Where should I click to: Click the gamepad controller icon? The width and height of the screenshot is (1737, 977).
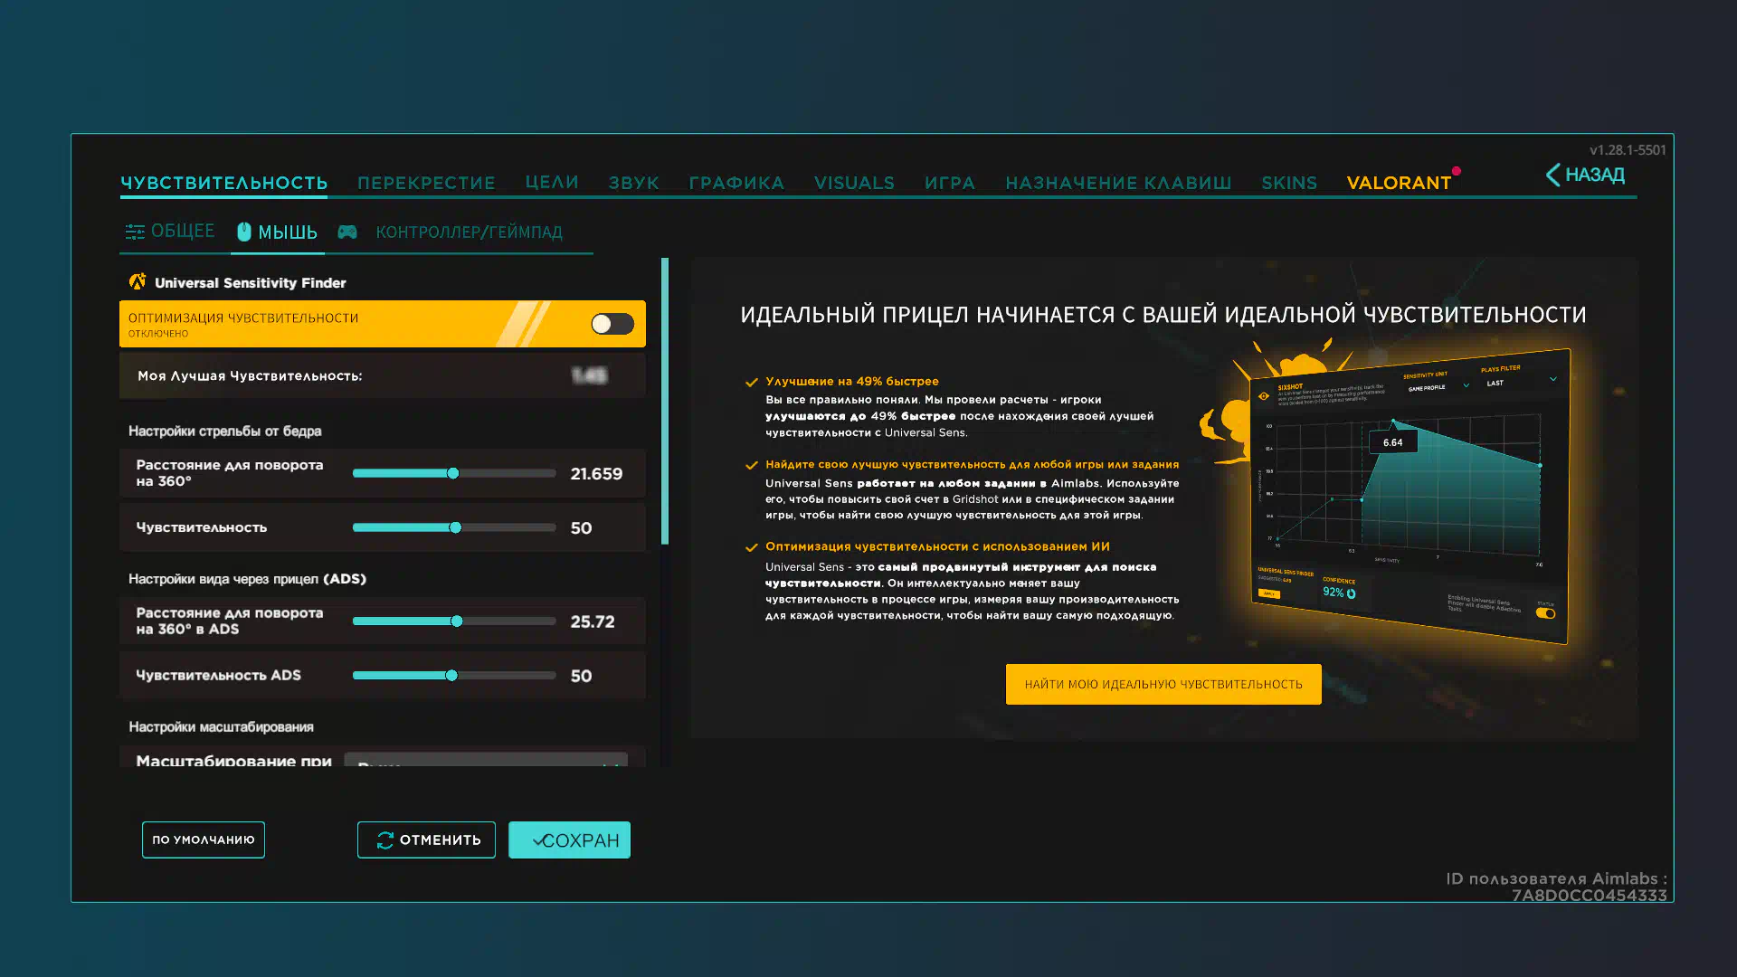coord(347,232)
